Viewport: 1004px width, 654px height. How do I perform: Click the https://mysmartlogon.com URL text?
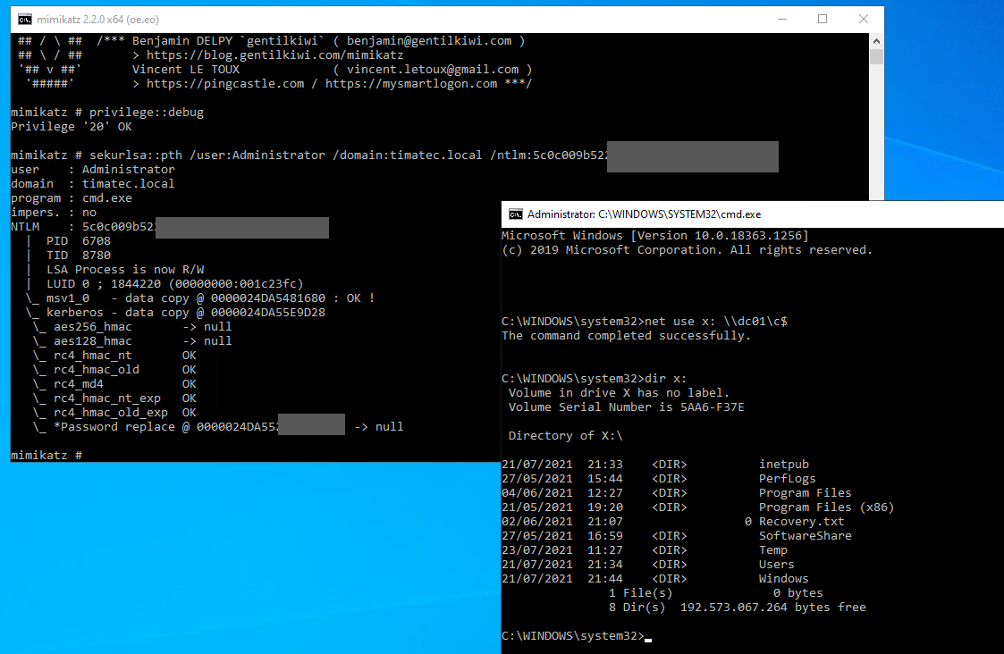point(411,84)
